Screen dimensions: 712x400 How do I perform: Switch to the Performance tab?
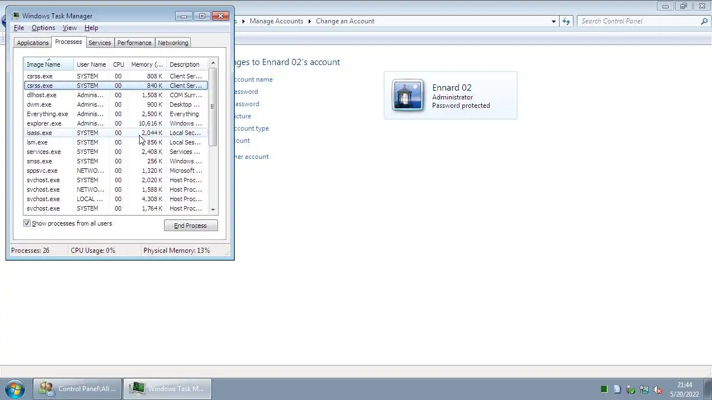pyautogui.click(x=134, y=43)
